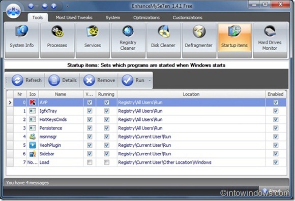This screenshot has height=201, width=295.
Task: Switch to the Tools tab
Action: pyautogui.click(x=38, y=17)
